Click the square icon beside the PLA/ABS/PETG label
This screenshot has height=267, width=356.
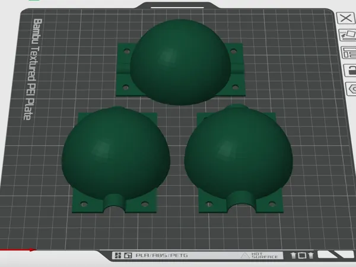128,255
